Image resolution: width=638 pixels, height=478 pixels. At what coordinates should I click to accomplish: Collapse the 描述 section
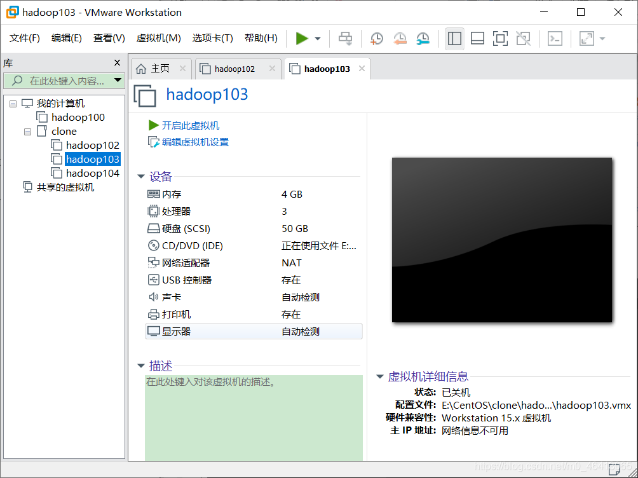pyautogui.click(x=141, y=366)
